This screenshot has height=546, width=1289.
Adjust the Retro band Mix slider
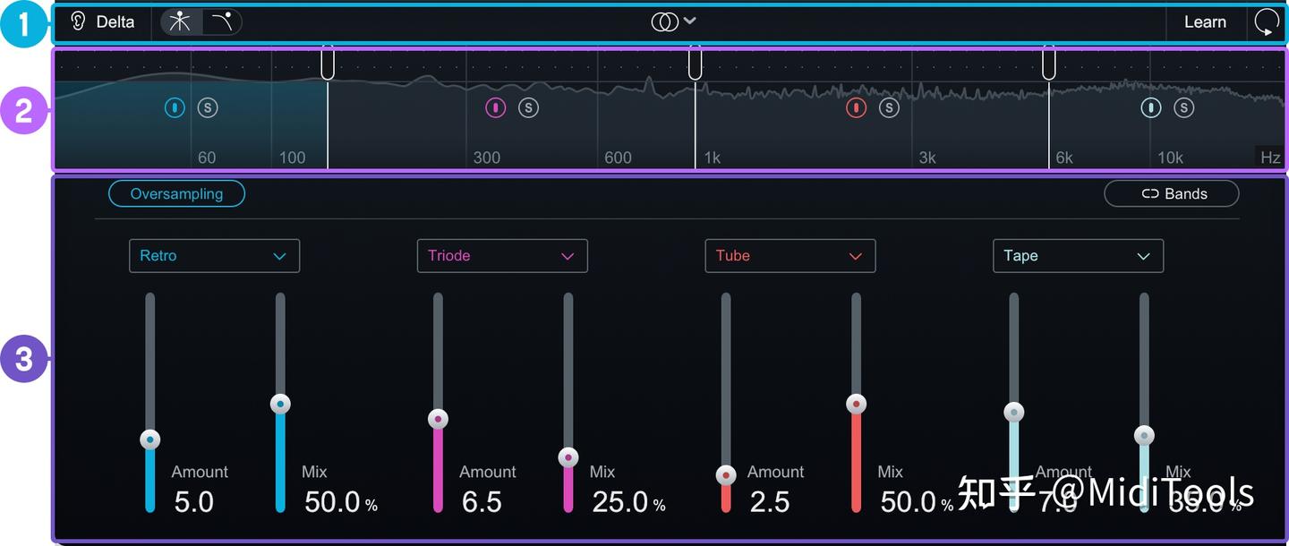click(x=280, y=404)
